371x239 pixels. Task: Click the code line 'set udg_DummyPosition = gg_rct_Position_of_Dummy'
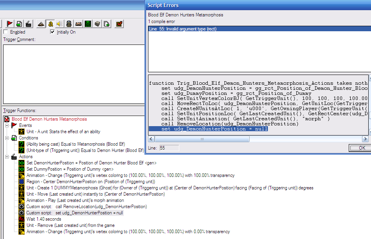(236, 93)
